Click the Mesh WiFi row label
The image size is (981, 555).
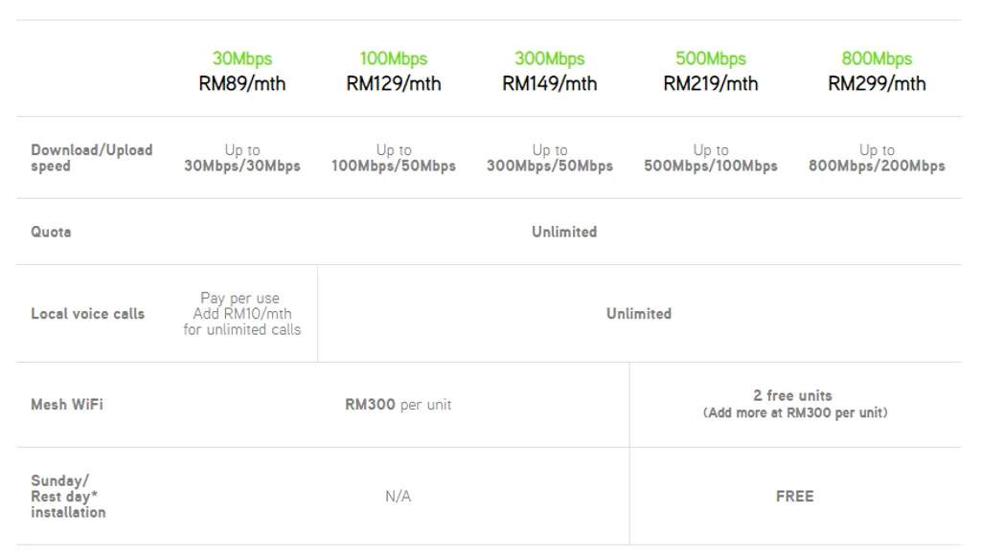(x=67, y=405)
